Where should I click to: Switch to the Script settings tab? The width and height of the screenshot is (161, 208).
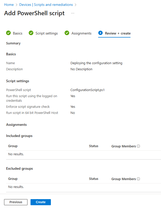coord(47,33)
